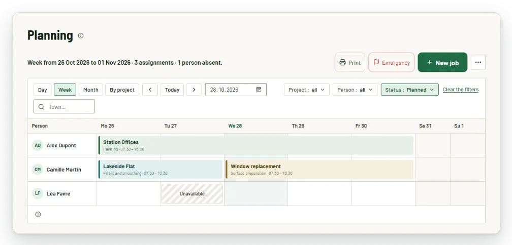Click the week summary text about 3 assignments

pos(125,62)
